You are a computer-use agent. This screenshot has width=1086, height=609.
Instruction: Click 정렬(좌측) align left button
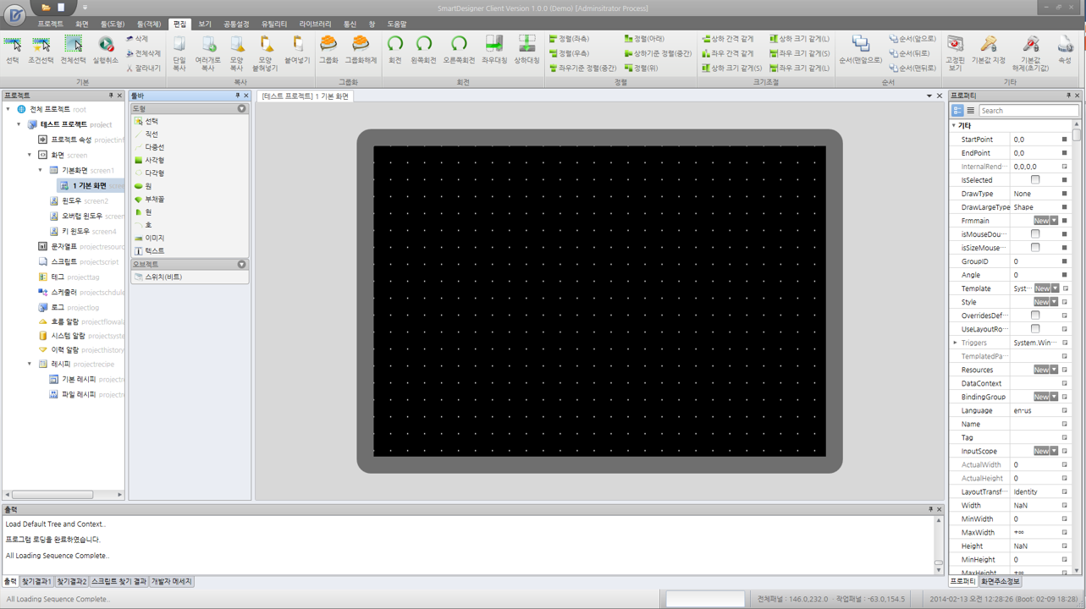(569, 39)
